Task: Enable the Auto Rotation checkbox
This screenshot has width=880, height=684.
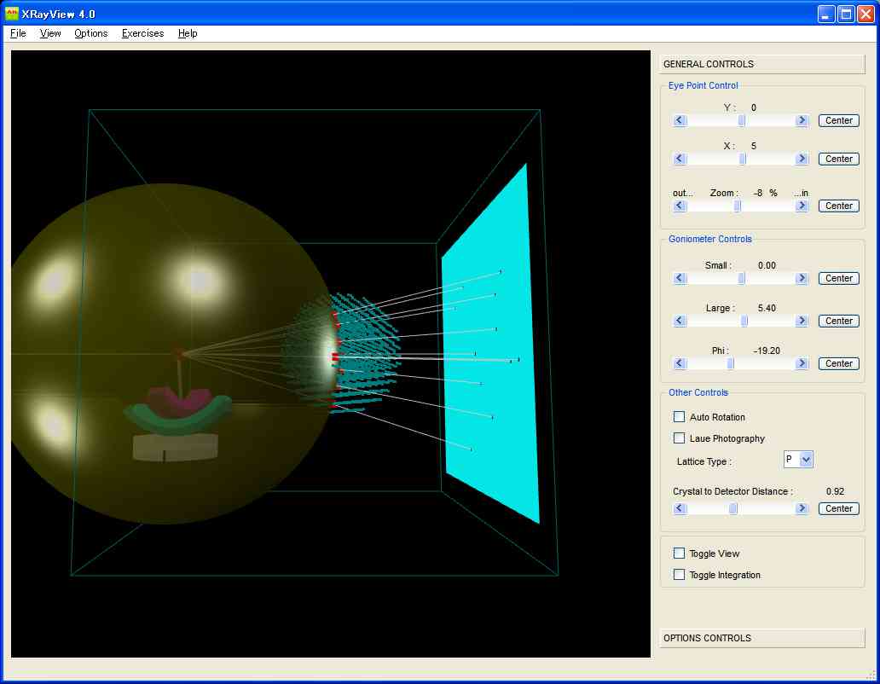Action: coord(680,417)
